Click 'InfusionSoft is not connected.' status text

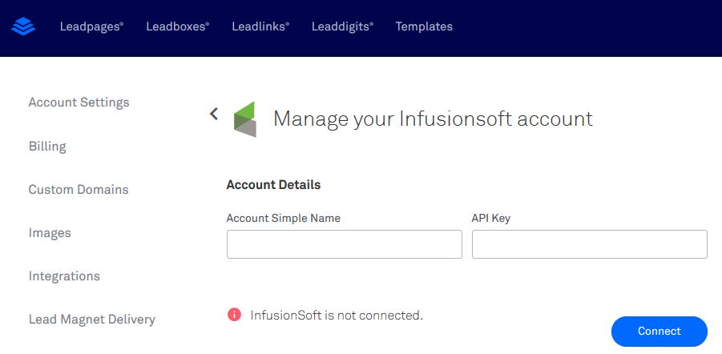337,316
